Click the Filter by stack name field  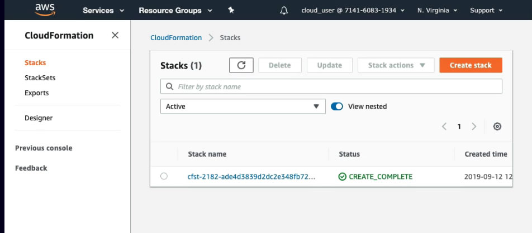pos(335,87)
